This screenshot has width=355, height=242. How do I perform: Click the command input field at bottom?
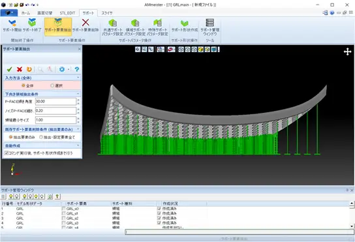pos(239,232)
